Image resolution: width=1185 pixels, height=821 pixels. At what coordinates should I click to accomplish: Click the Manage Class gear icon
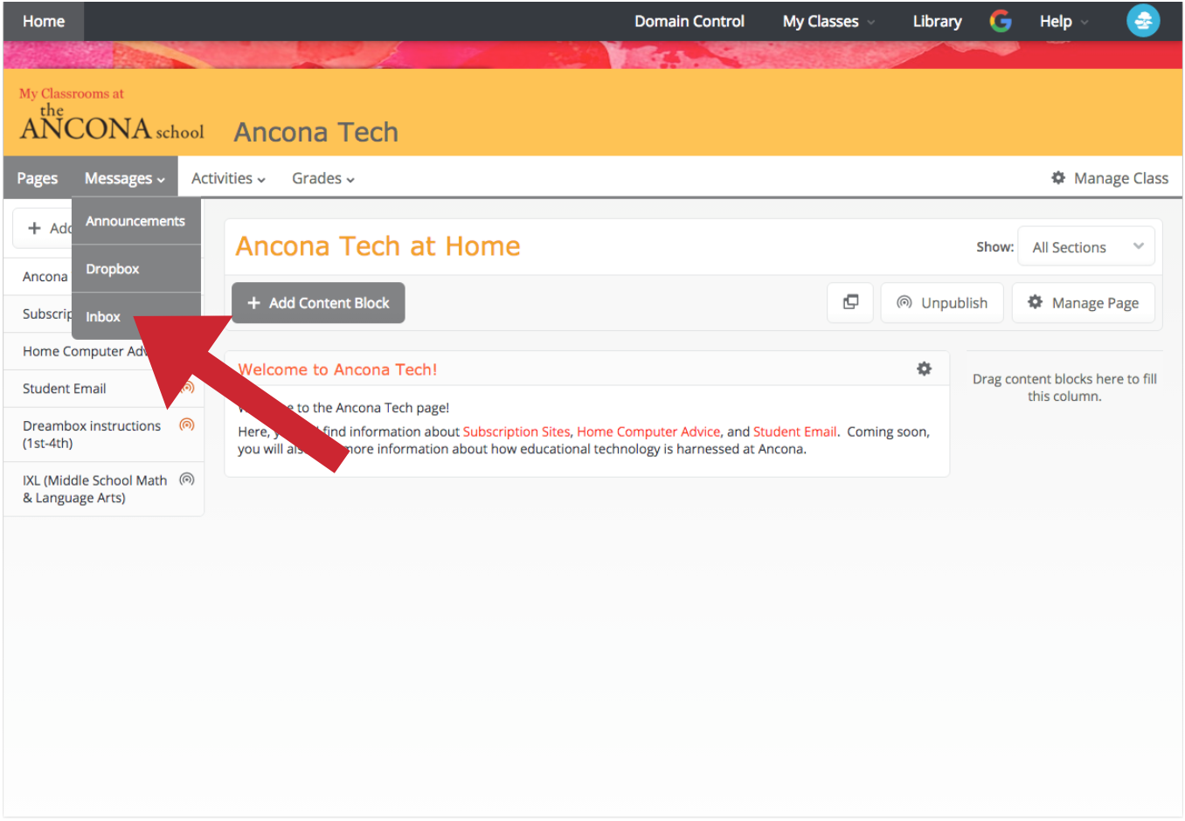tap(1058, 177)
